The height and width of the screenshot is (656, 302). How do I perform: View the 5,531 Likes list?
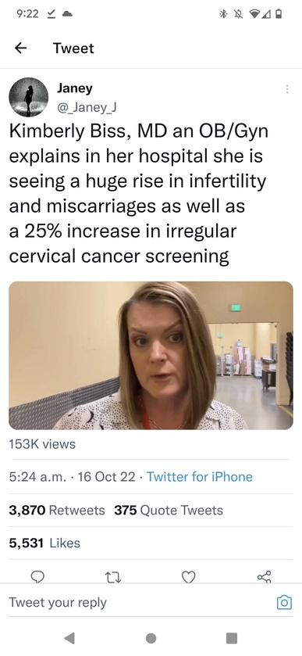44,543
